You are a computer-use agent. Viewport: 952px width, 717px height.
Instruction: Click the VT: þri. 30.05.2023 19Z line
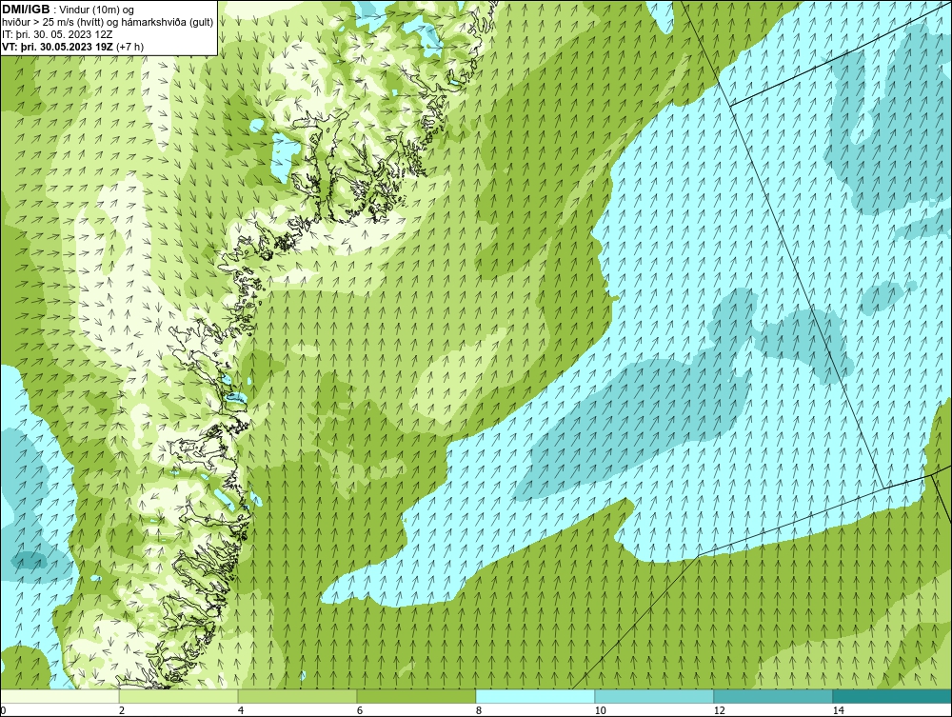coord(73,46)
